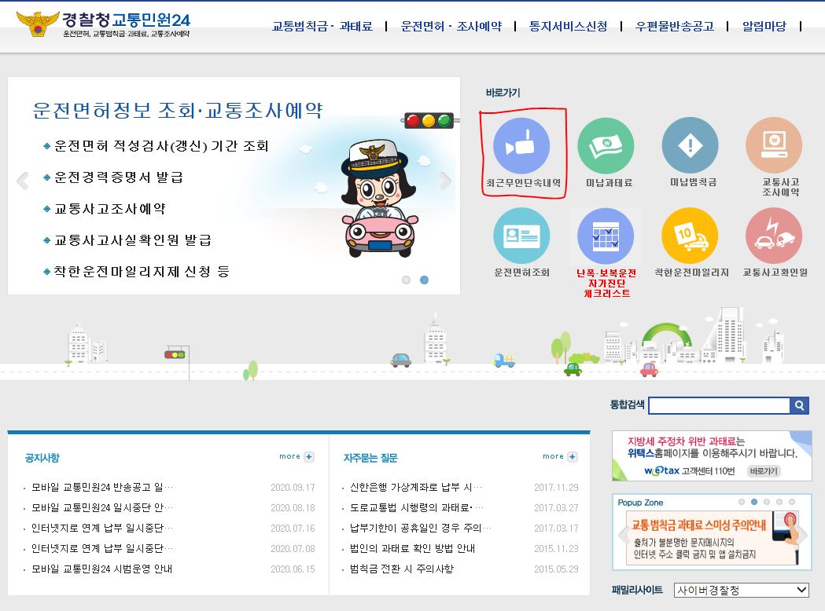Open 착한운전마일리지 with the number-10 car icon
The image size is (825, 611).
click(x=690, y=236)
